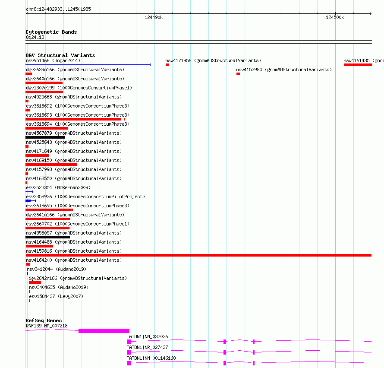
Task: Open the nsv4525643 variant label
Action: [74, 142]
